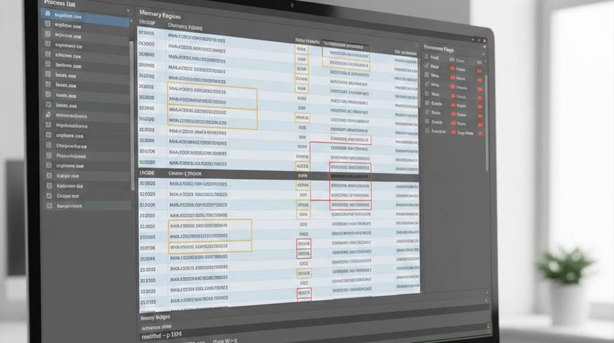The width and height of the screenshot is (614, 343).
Task: Select the blue highlighted process row
Action: (85, 17)
